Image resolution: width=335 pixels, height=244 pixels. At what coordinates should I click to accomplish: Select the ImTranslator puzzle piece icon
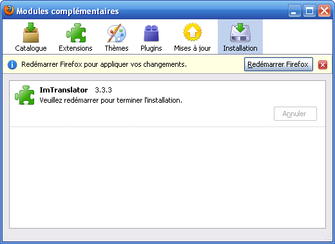24,95
